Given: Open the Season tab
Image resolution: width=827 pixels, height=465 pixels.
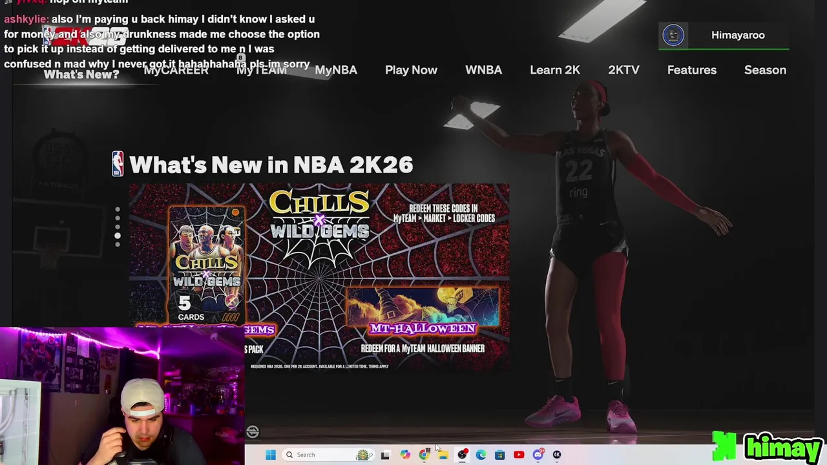Looking at the screenshot, I should coord(765,70).
